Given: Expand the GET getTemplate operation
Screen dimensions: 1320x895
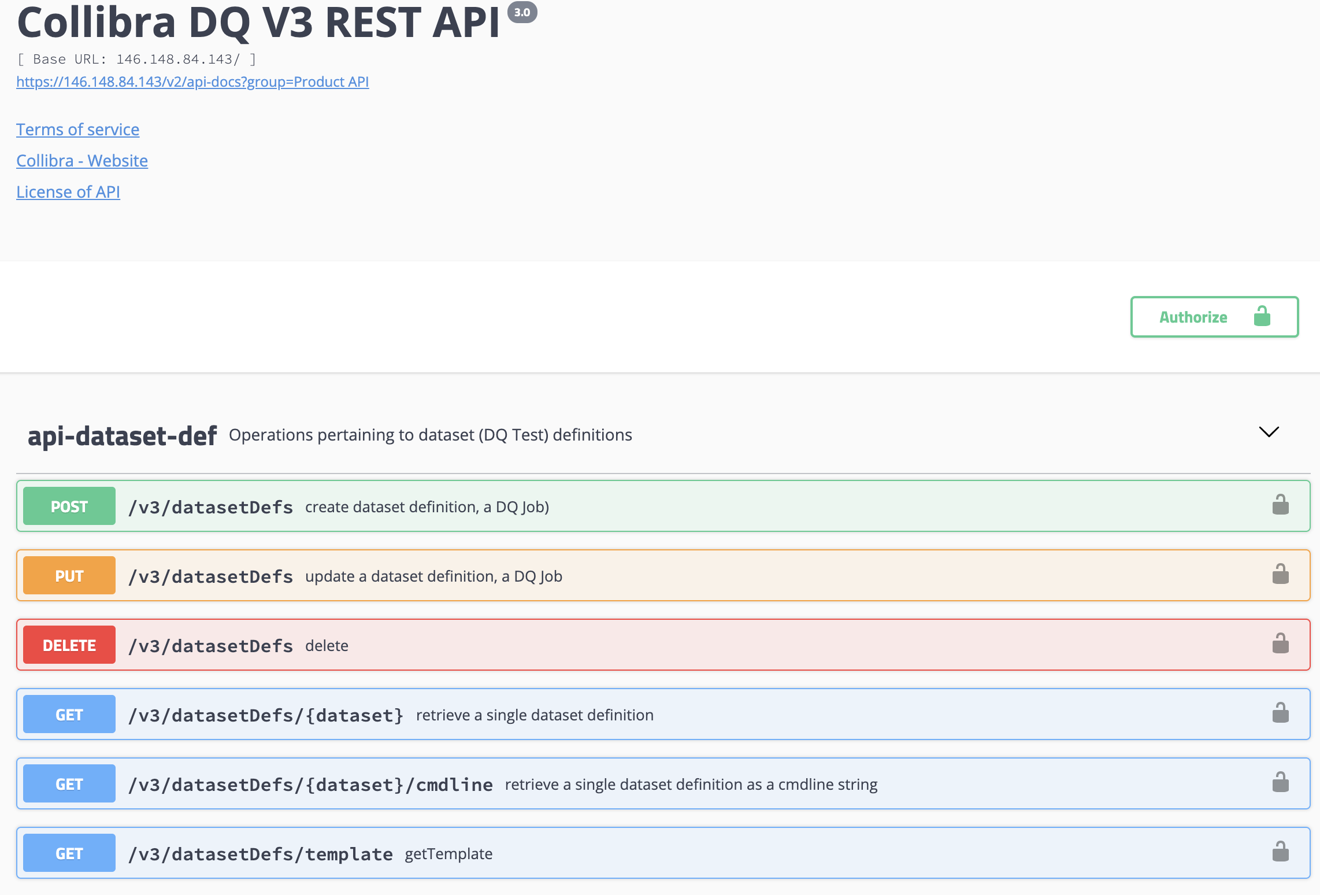Looking at the screenshot, I should click(663, 853).
